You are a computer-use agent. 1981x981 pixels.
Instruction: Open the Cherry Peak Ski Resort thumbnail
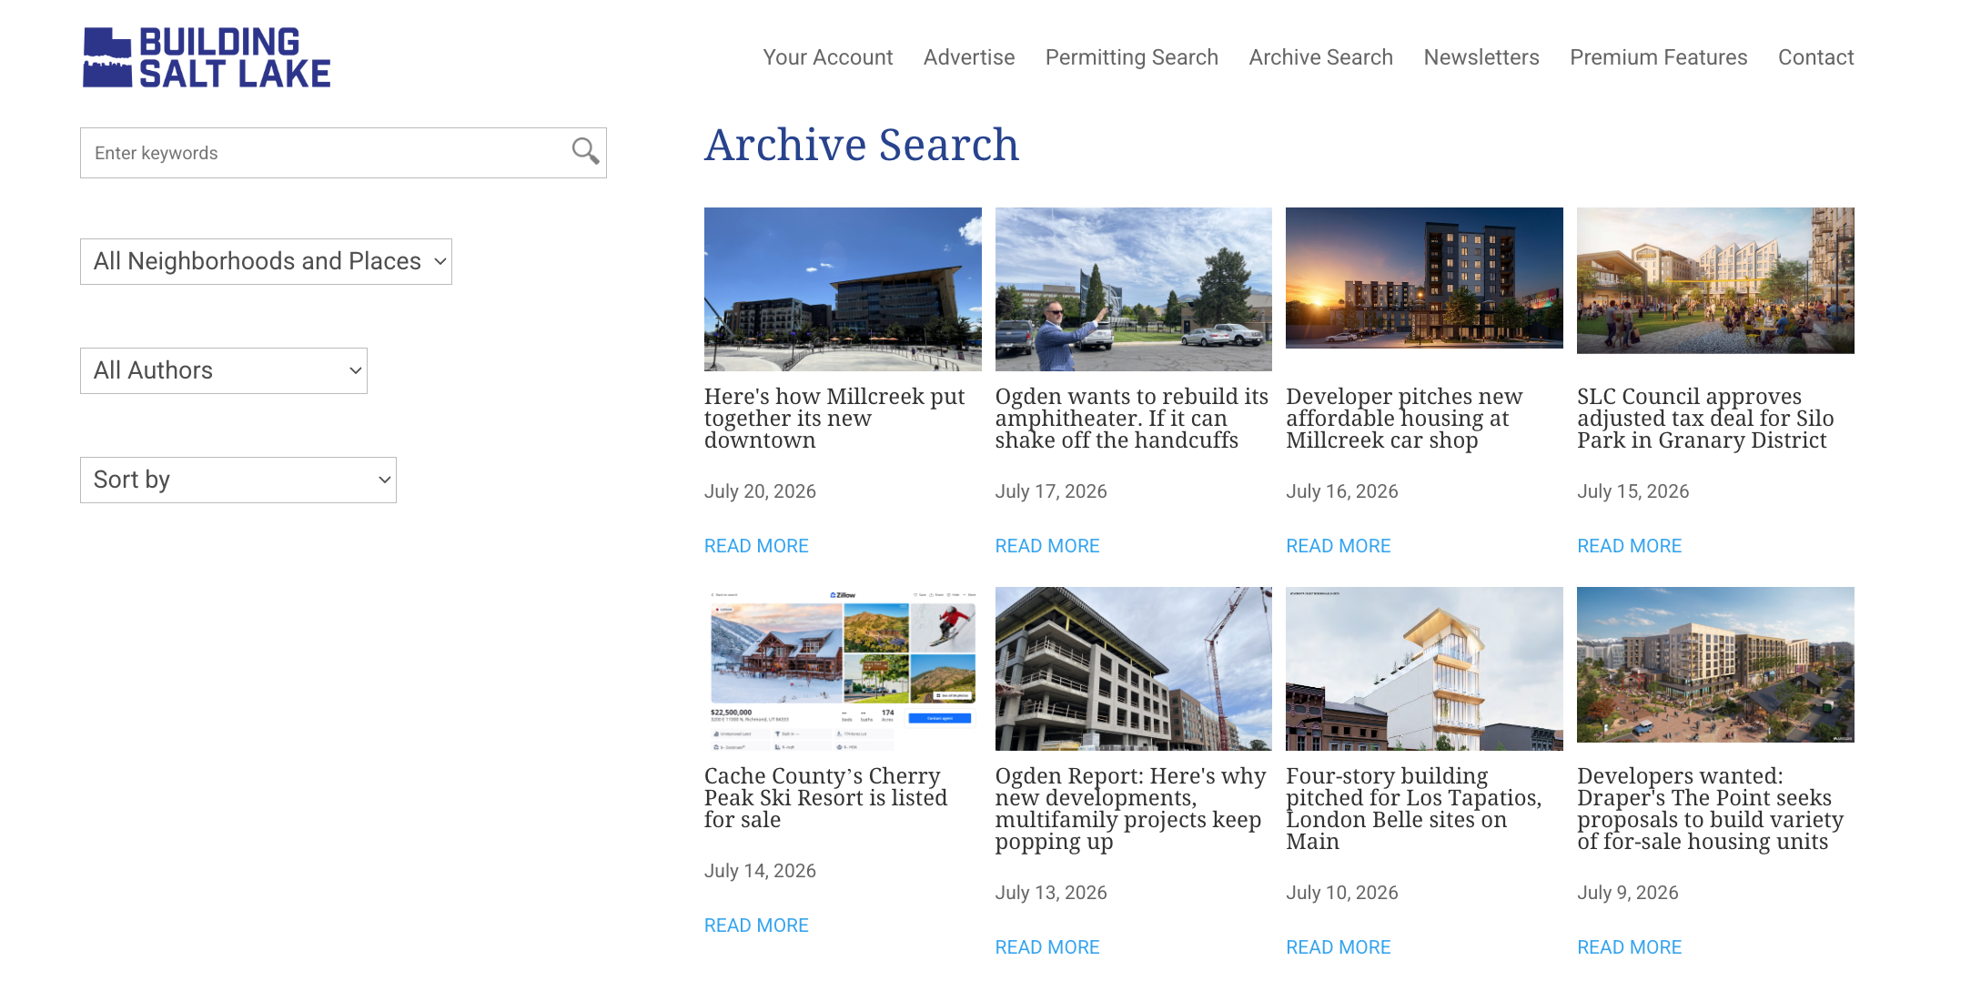[x=843, y=669]
